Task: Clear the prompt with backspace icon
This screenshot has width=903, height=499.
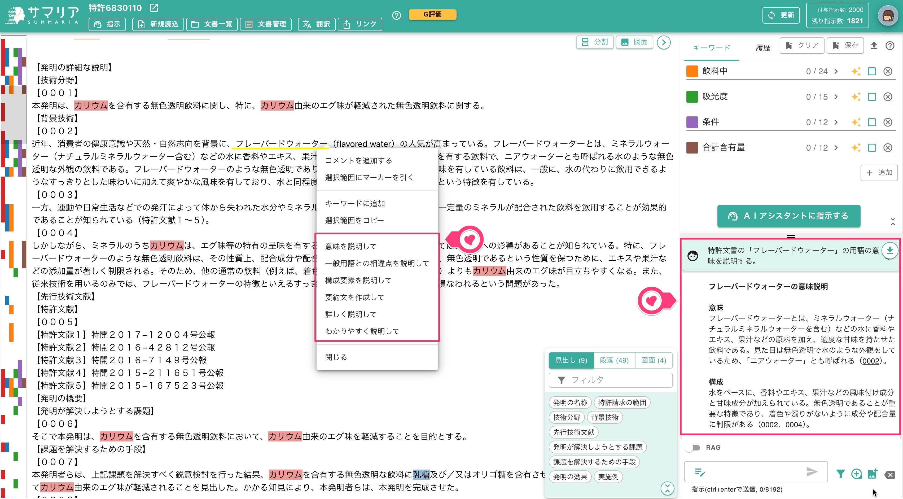Action: click(889, 475)
